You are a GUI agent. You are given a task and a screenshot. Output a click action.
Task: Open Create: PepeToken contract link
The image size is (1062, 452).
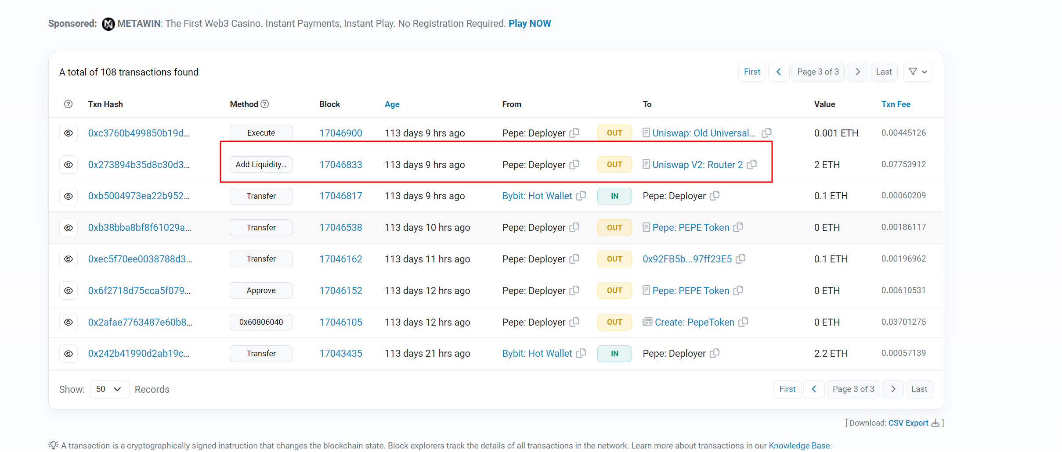[694, 323]
